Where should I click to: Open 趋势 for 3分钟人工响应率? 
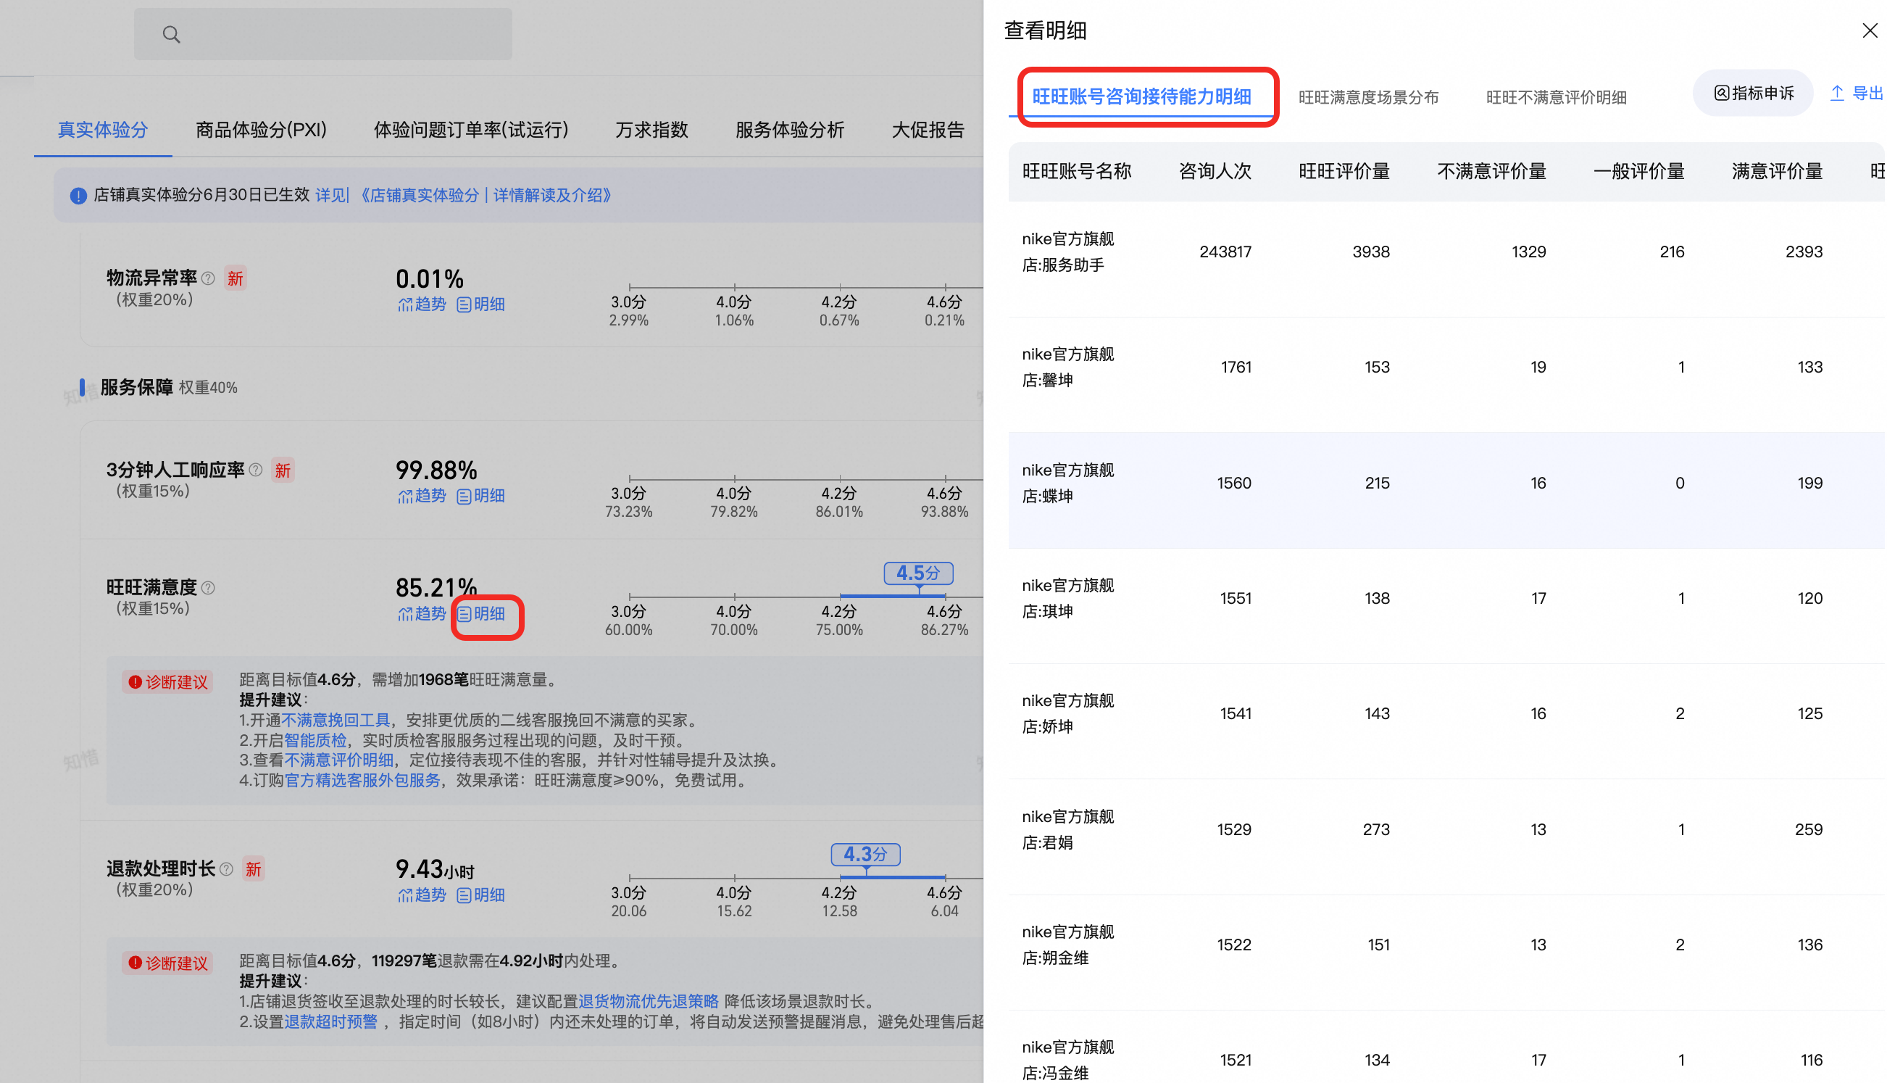[422, 496]
